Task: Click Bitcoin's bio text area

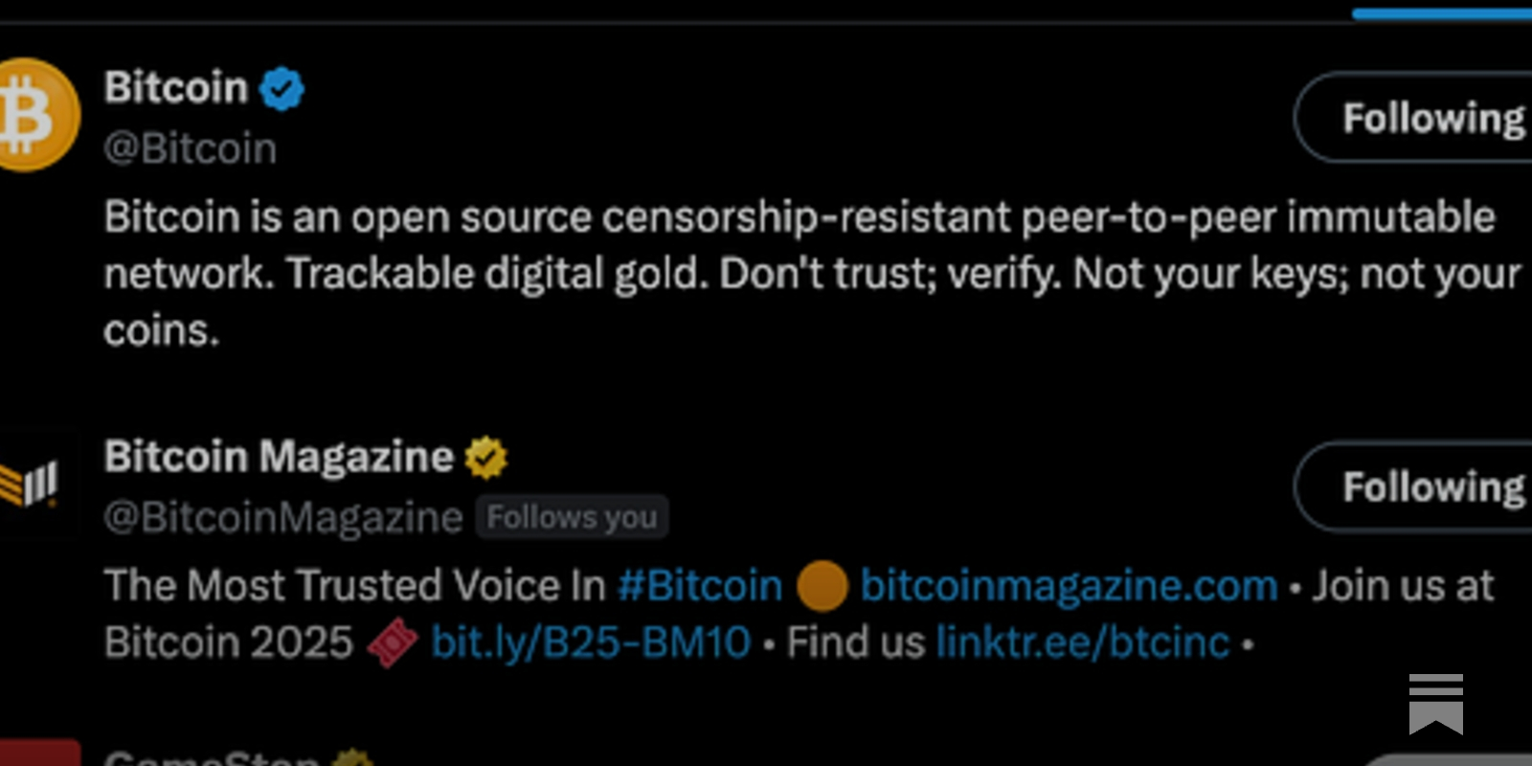Action: (766, 273)
